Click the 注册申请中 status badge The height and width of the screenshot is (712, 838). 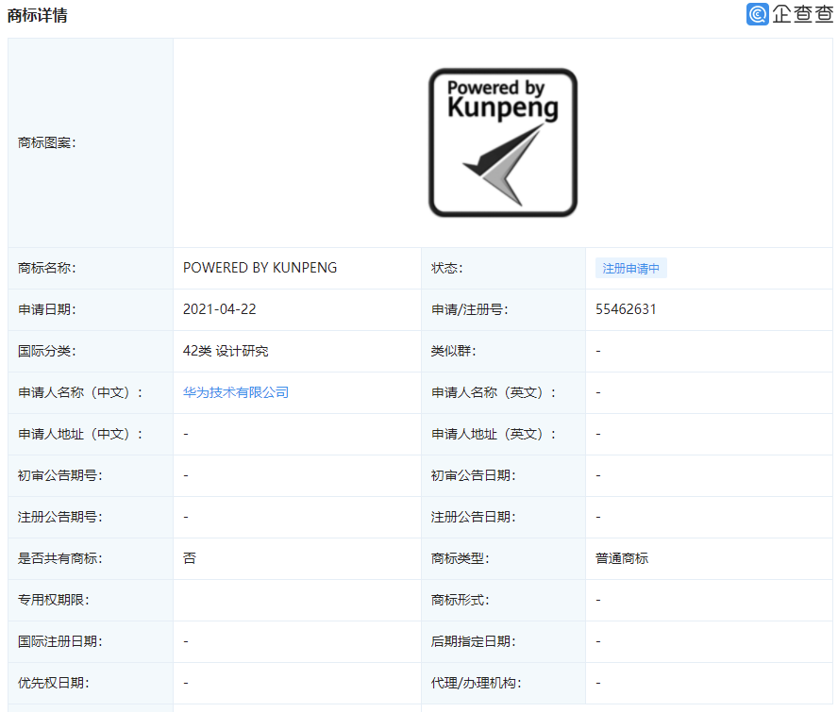click(x=631, y=269)
